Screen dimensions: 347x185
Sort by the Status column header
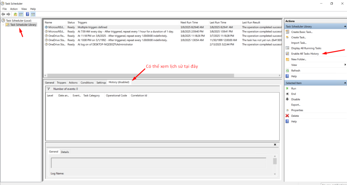[x=71, y=23]
